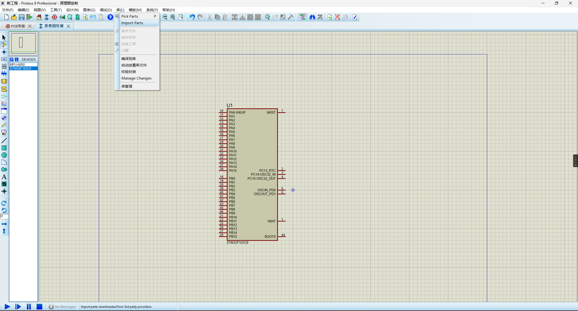
Task: Click the Redo arrow in toolbar
Action: tap(200, 17)
